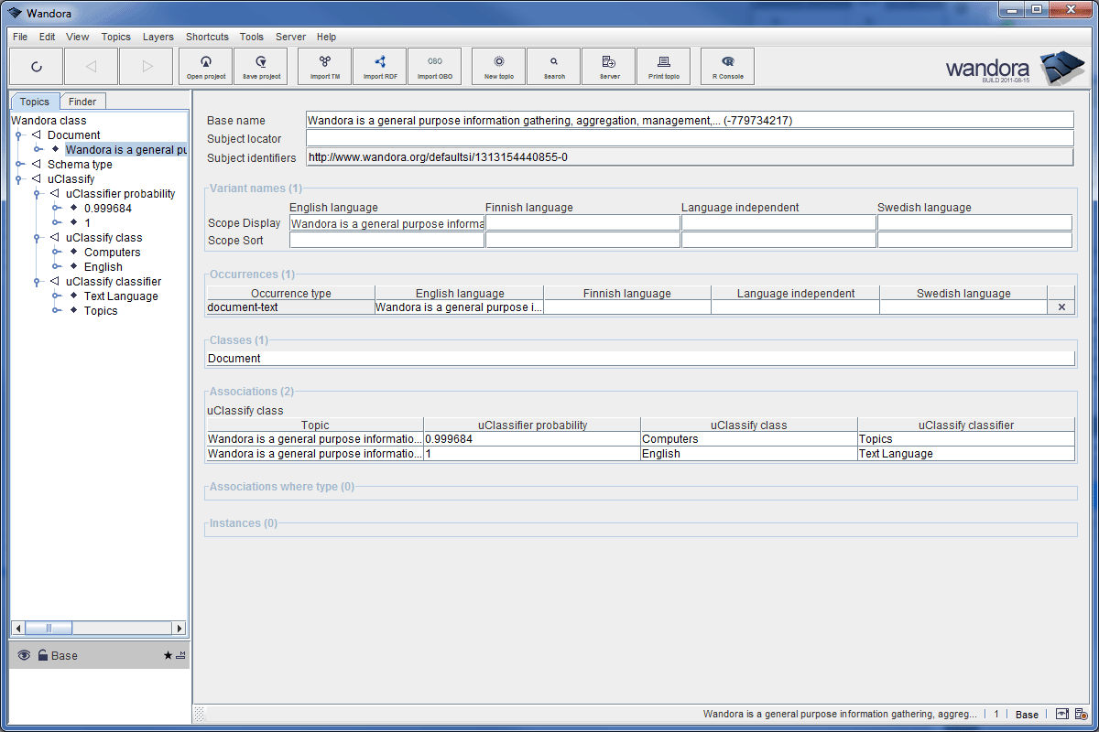1099x732 pixels.
Task: Click the server status icon in status bar
Action: 1081,715
